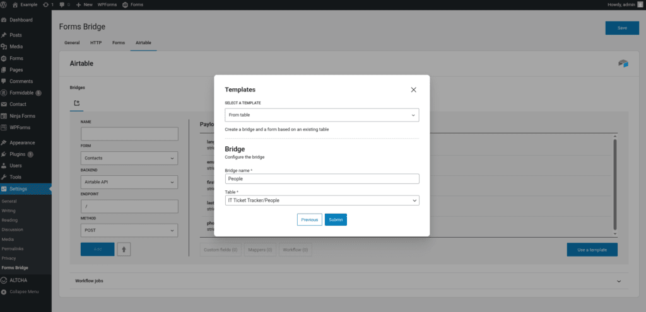Click the New content plus item
Image resolution: width=646 pixels, height=312 pixels.
pos(85,4)
